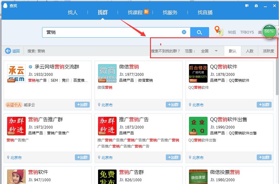The width and height of the screenshot is (279, 184).
Task: Keep 默认 sorting selected by clicking it
Action: pos(232,51)
